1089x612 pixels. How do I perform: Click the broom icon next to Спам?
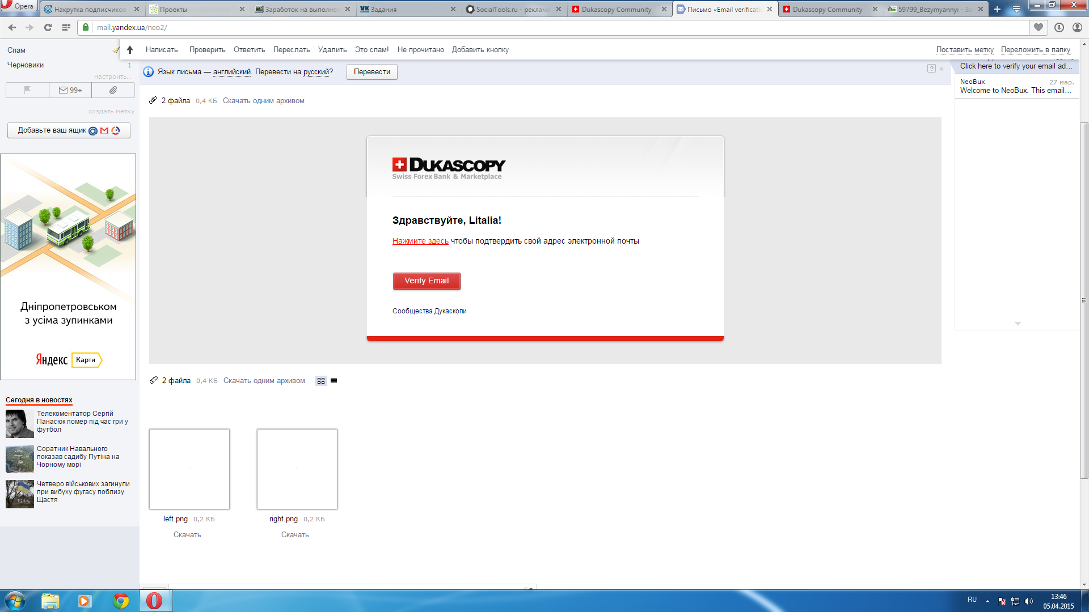pos(116,50)
